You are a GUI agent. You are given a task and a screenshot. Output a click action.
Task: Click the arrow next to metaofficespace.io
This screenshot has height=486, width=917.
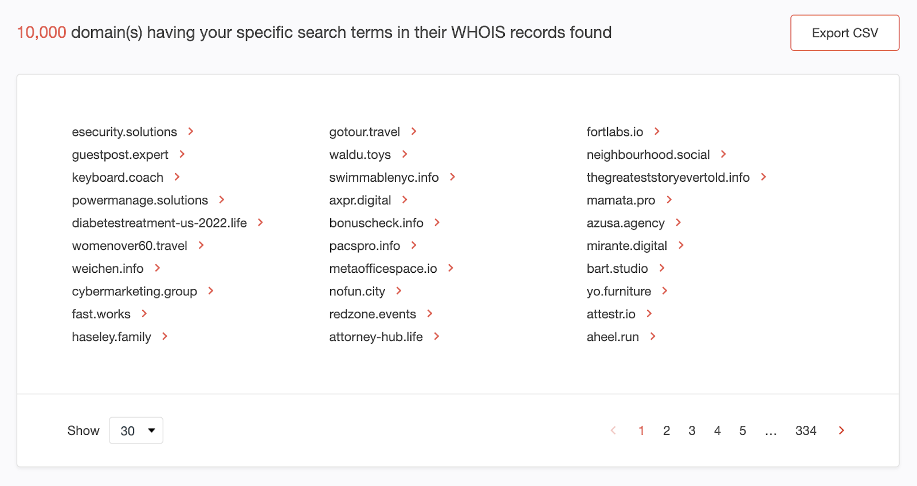click(x=450, y=268)
